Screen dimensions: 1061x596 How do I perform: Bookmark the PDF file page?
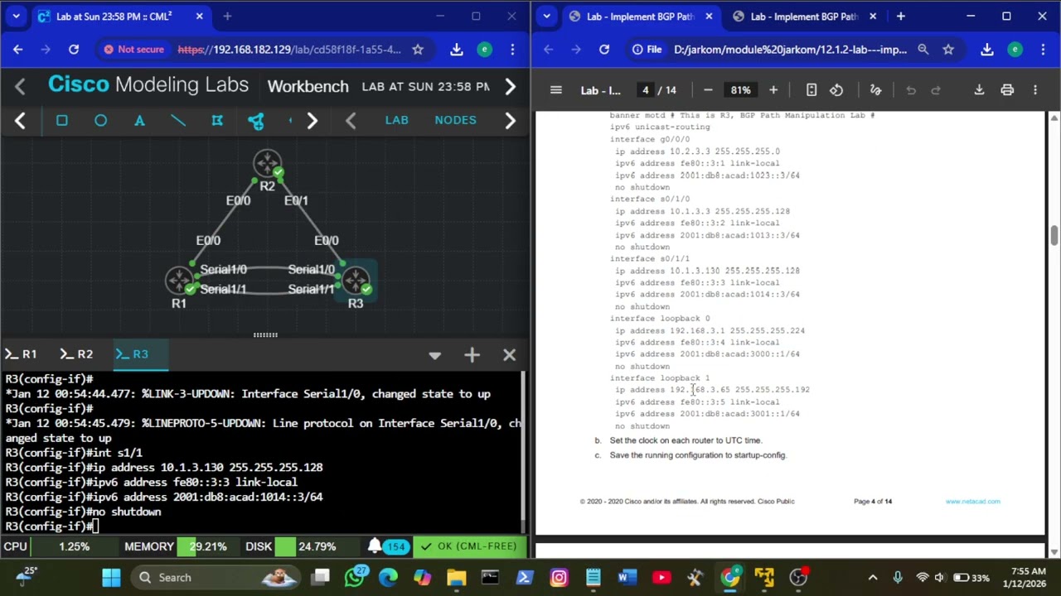click(948, 50)
